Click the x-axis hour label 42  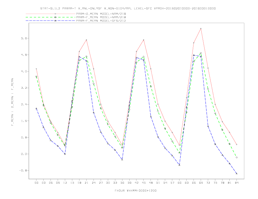coord(136,183)
